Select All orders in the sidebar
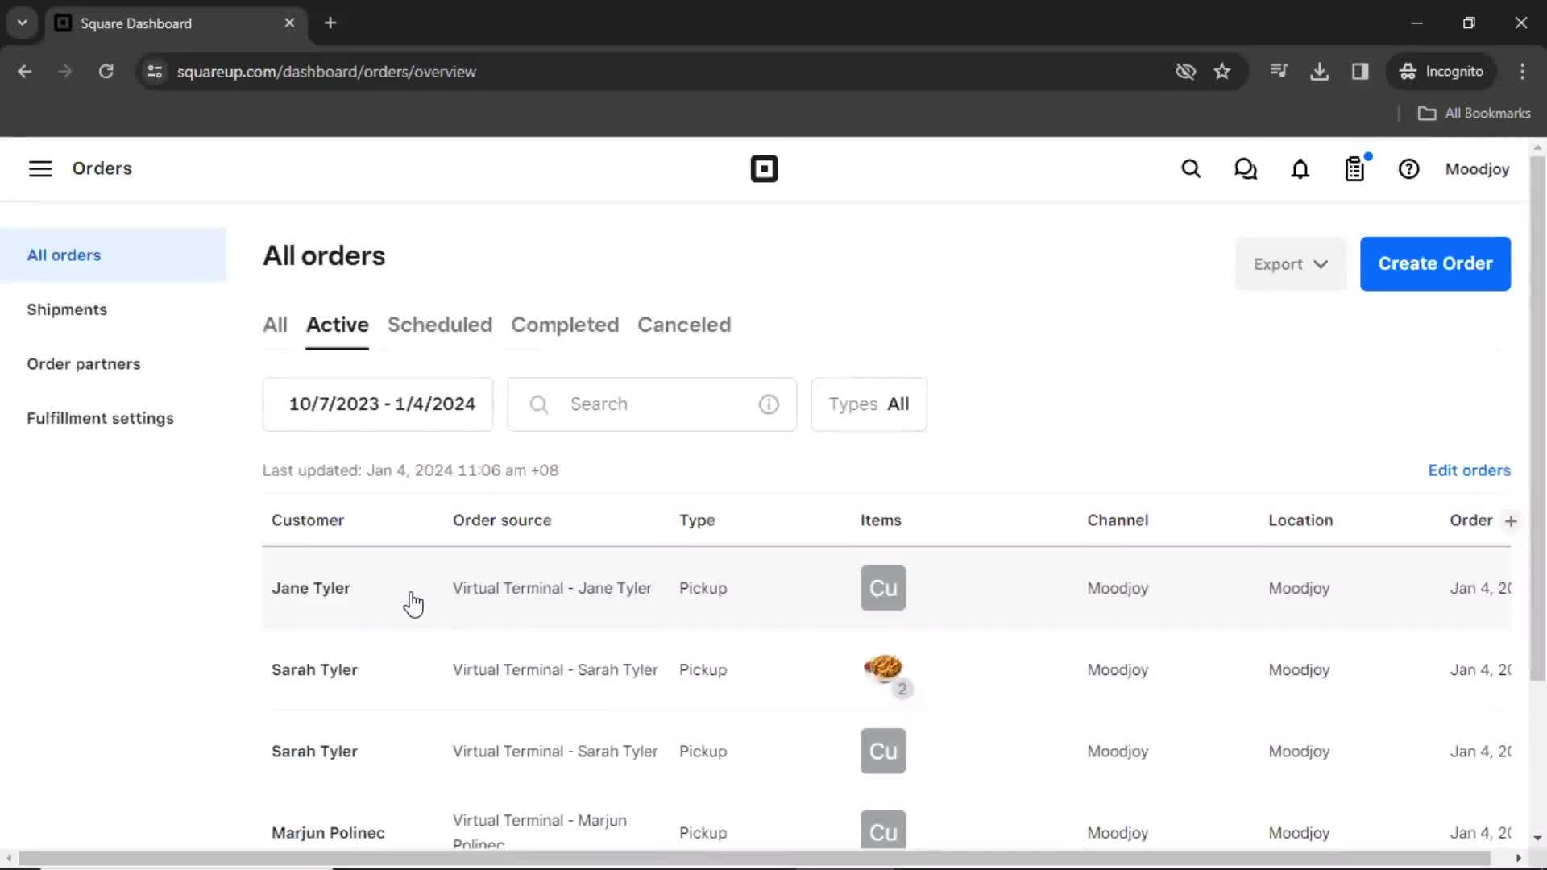This screenshot has width=1547, height=870. [x=113, y=255]
